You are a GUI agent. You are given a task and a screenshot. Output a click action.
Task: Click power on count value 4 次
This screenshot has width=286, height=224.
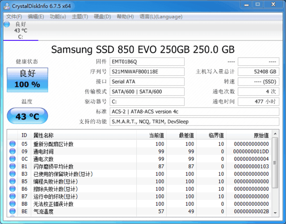click(x=258, y=91)
